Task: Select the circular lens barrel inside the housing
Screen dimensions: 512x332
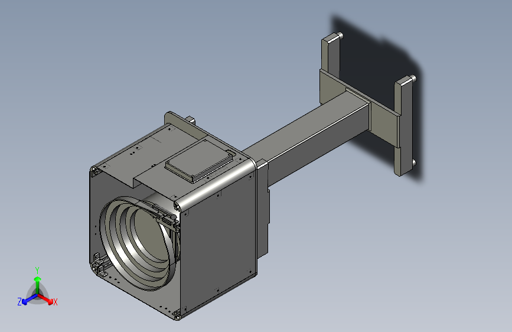Action: [137, 242]
